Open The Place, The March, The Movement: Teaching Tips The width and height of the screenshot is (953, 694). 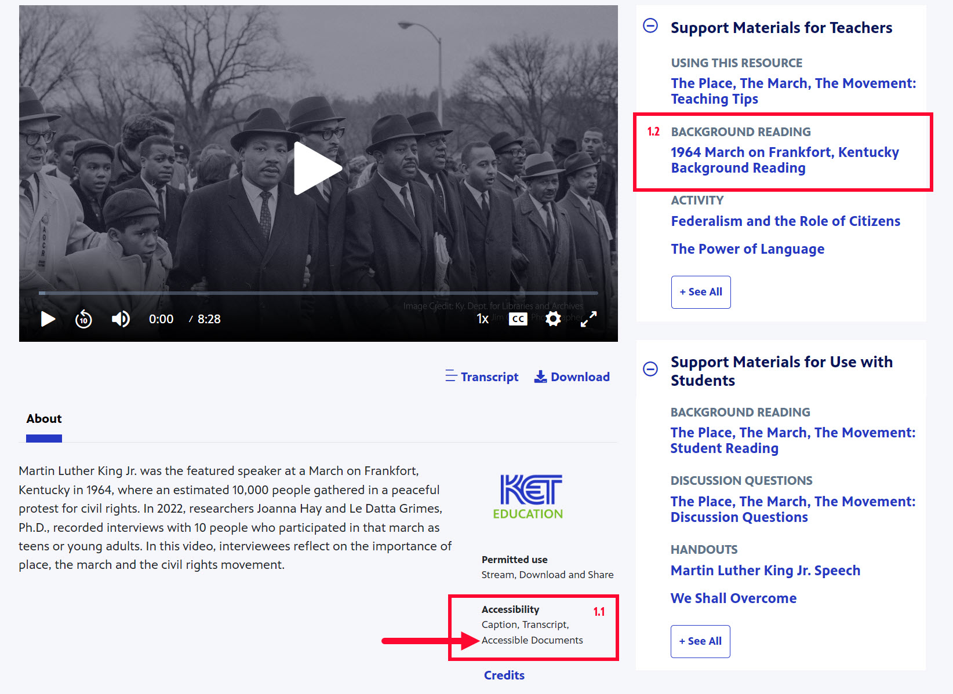793,91
